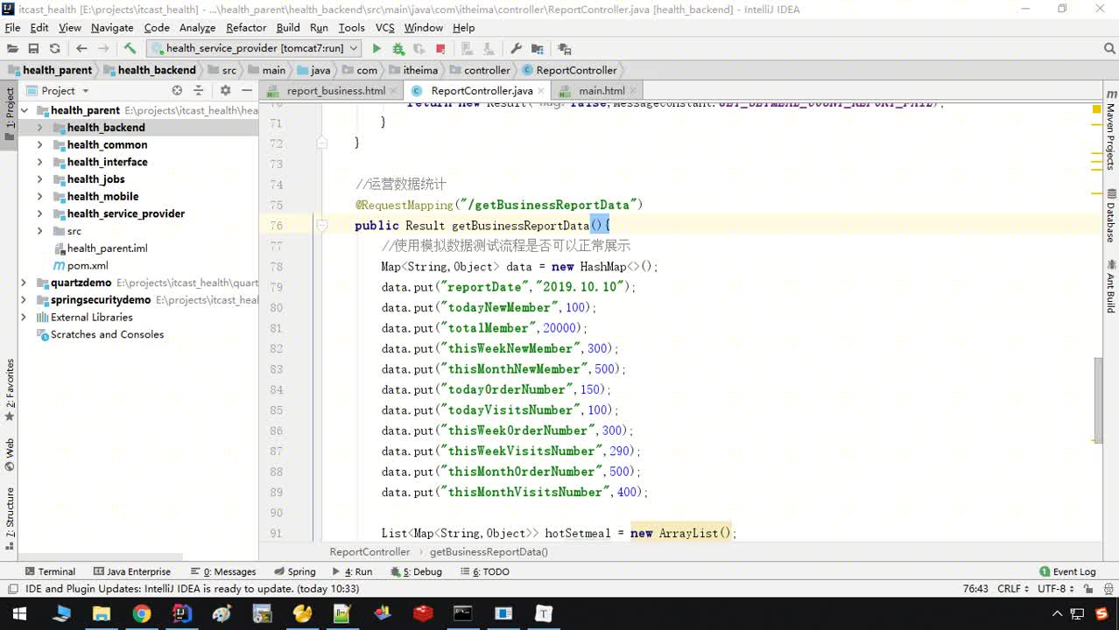Click the editor vertical scrollbar thumb
The height and width of the screenshot is (630, 1119).
click(x=1098, y=401)
